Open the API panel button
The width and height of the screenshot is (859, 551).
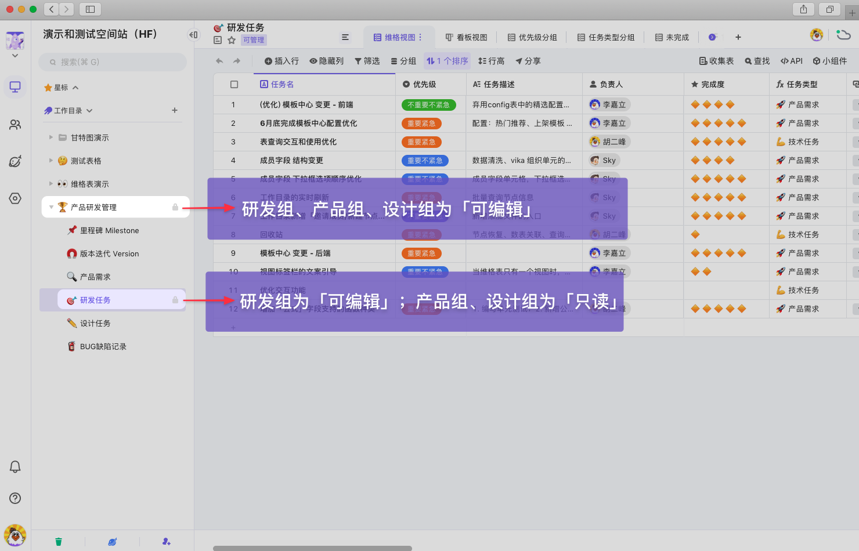(x=792, y=61)
